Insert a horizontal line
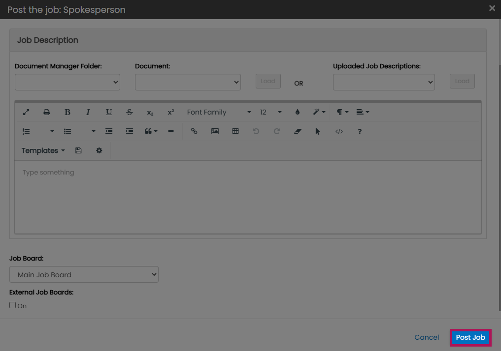501x351 pixels. click(171, 131)
